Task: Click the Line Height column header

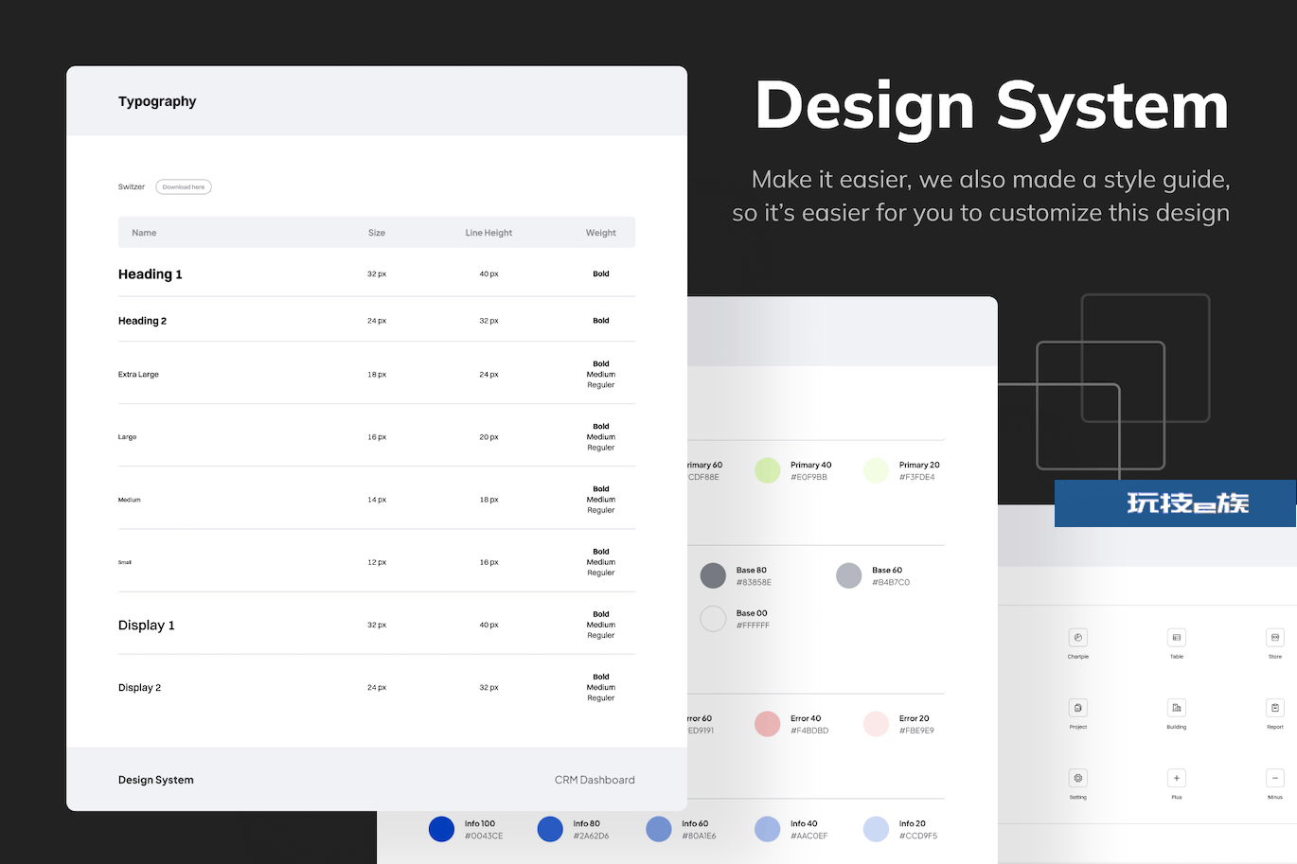Action: pos(489,233)
